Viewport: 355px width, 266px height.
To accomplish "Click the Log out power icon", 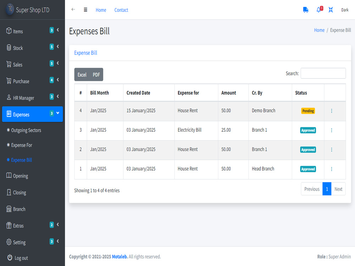I will click(x=10, y=257).
